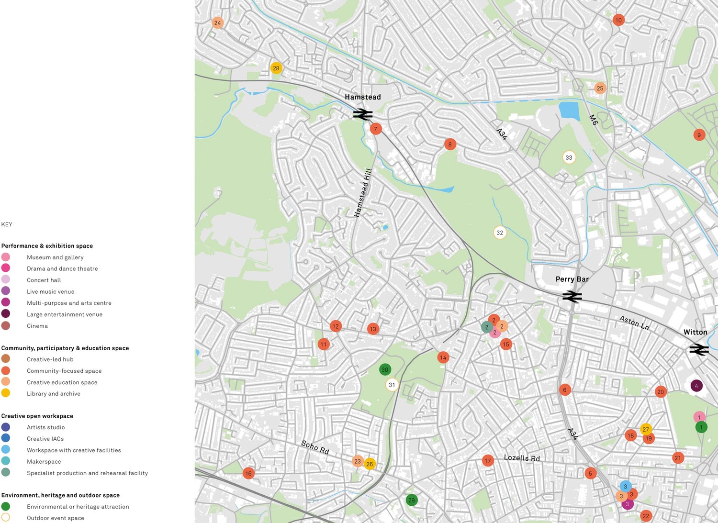Click the Museum and gallery legend swatch
718x523 pixels.
[6, 257]
